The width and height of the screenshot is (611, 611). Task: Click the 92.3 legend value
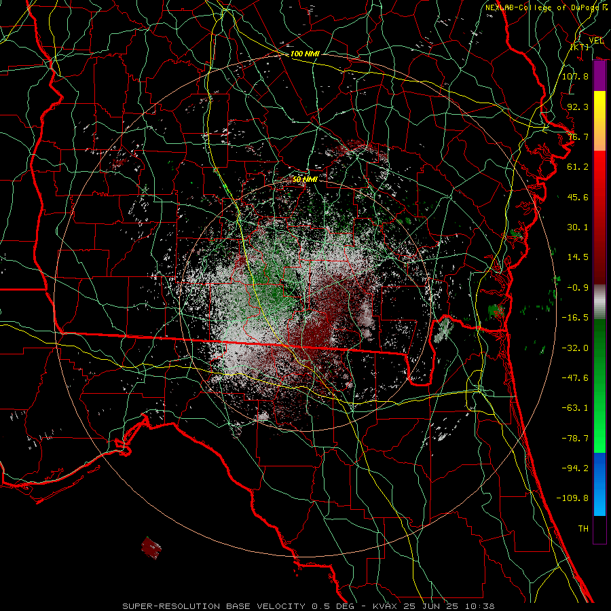[x=578, y=107]
